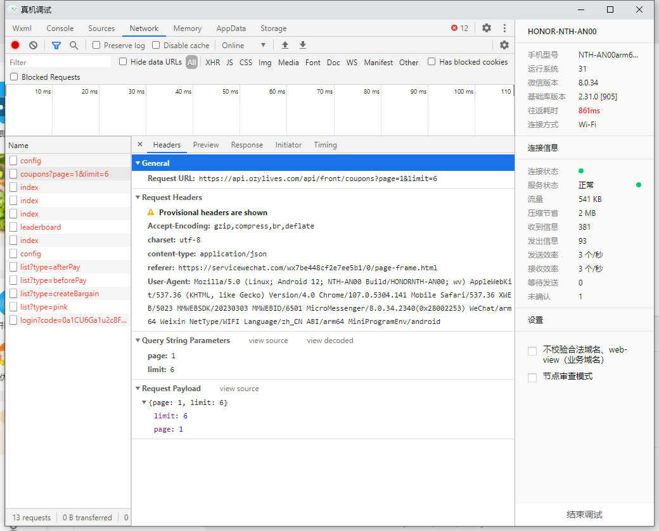This screenshot has height=531, width=659.
Task: Enable the Preserve log checkbox
Action: coord(96,45)
